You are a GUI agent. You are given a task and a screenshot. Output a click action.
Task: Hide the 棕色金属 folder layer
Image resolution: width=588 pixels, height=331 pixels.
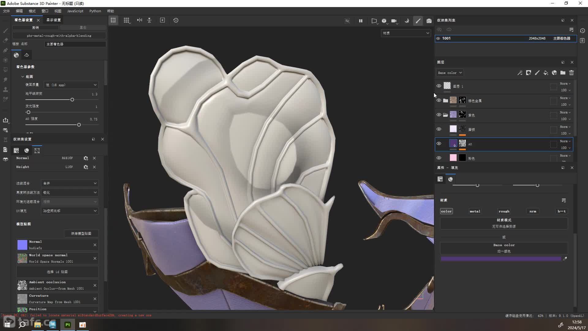tap(439, 101)
